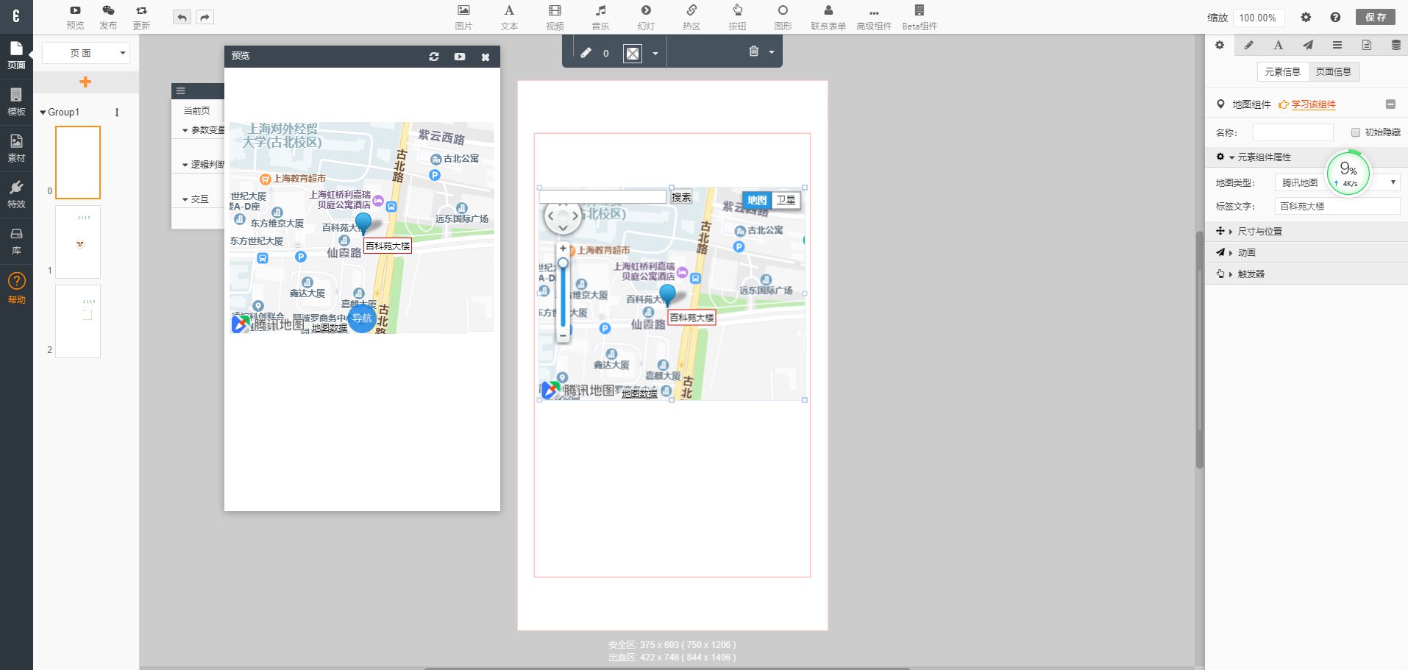Click the map zoom slider handle

point(563,263)
